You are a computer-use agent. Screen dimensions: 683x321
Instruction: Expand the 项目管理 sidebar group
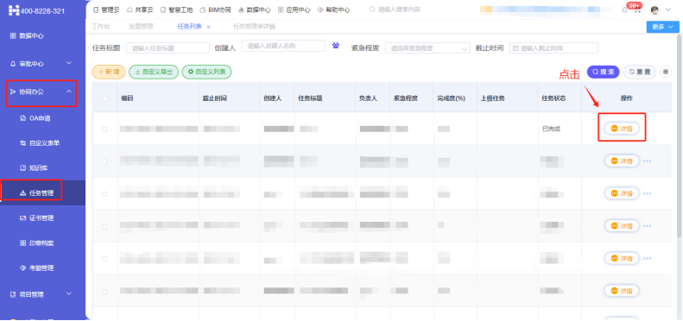click(x=69, y=294)
